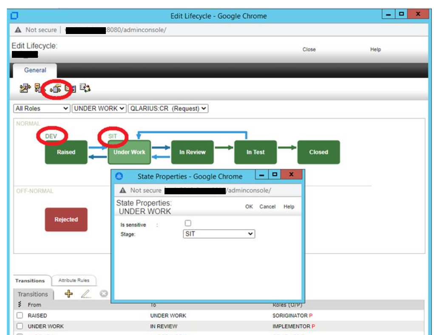The height and width of the screenshot is (335, 434).
Task: Click the From column header
Action: pos(34,304)
